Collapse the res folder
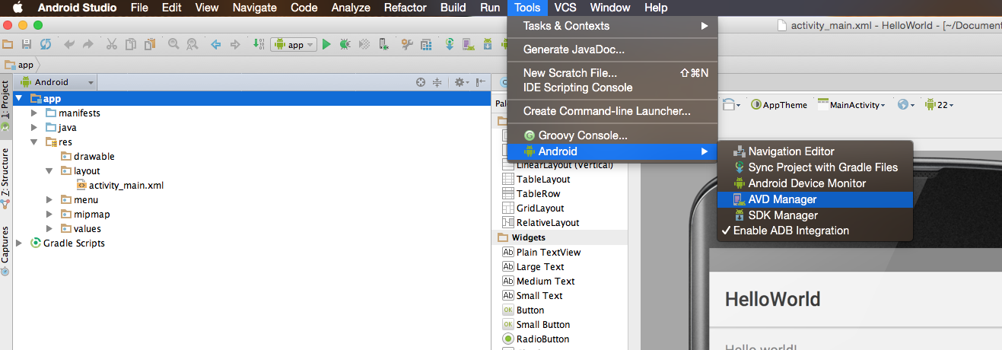 click(x=34, y=142)
